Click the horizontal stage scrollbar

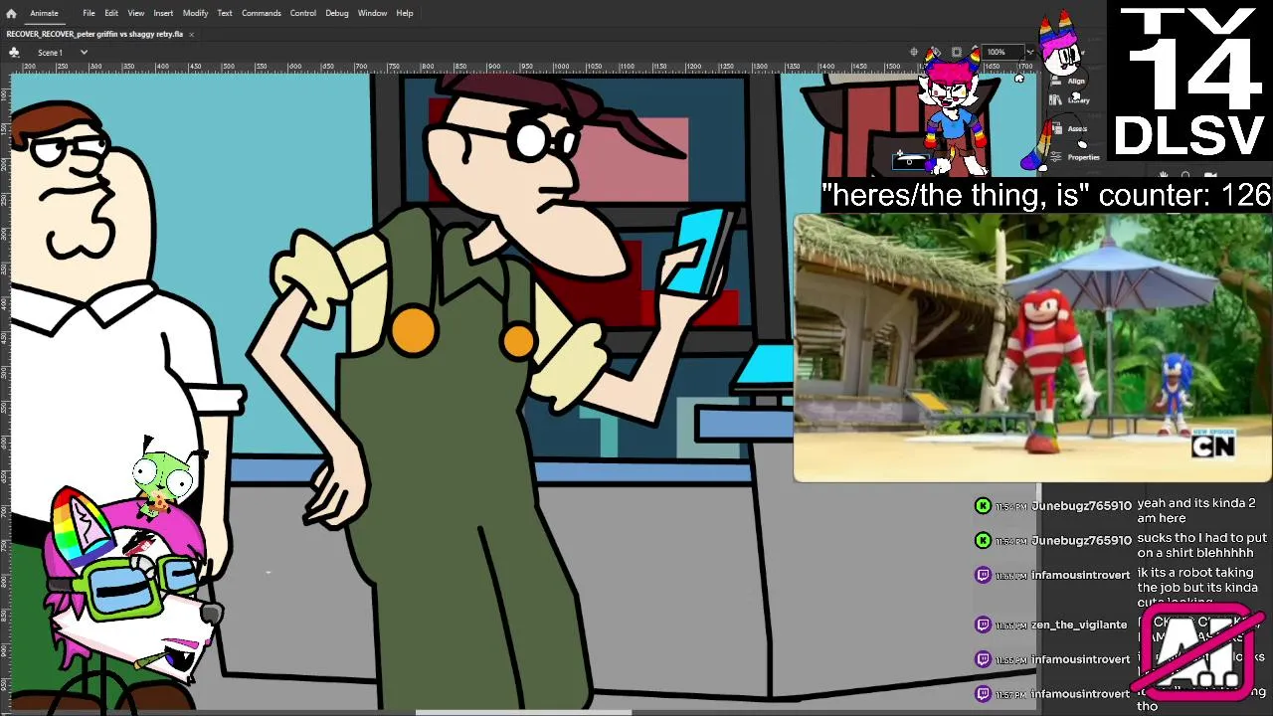point(523,711)
